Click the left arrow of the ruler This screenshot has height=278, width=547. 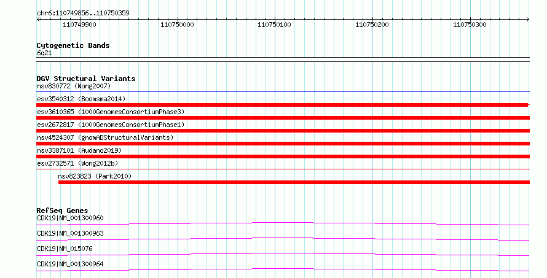38,20
